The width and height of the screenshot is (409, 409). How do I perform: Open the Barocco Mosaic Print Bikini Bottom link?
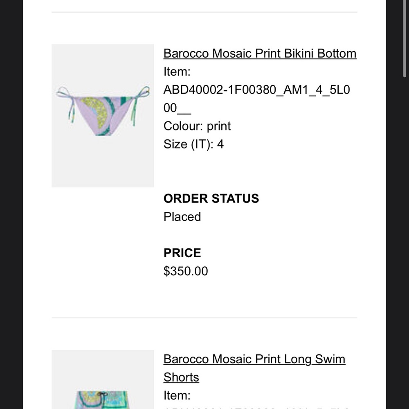click(260, 53)
